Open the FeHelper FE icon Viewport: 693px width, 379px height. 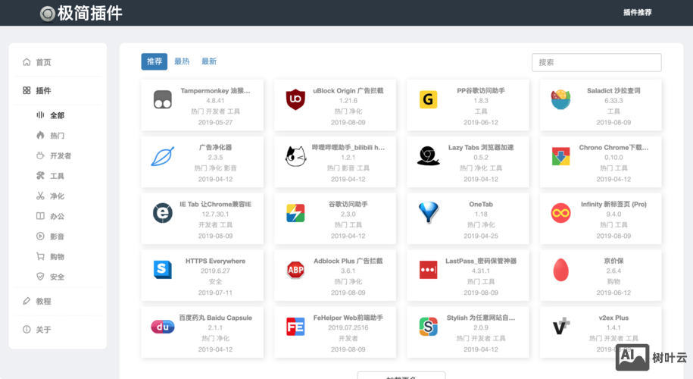(x=295, y=327)
